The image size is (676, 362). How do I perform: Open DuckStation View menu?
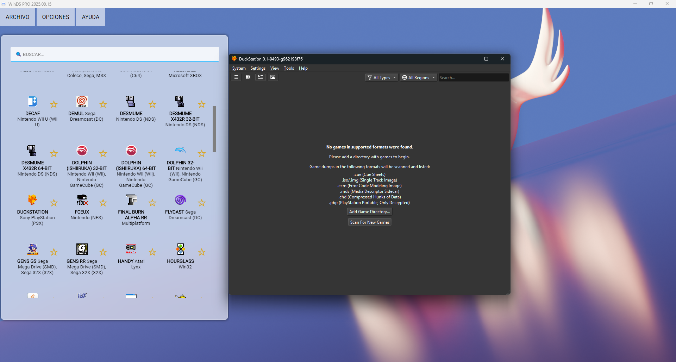pyautogui.click(x=275, y=68)
